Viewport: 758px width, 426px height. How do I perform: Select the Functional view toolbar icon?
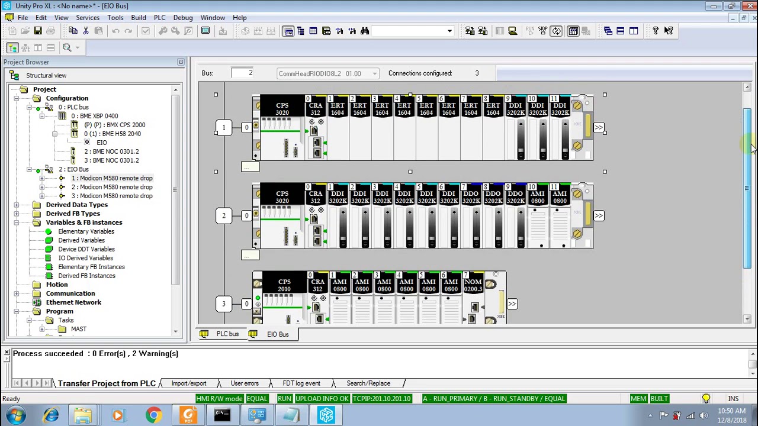coord(25,48)
